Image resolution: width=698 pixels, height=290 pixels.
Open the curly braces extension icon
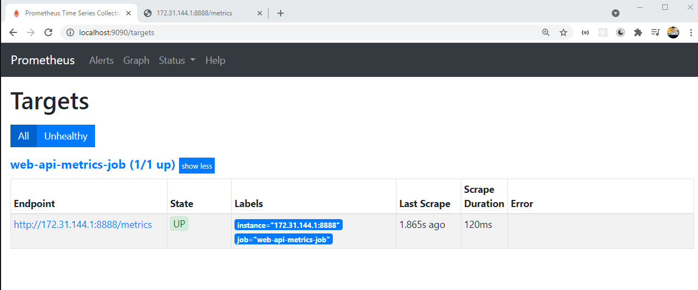click(585, 32)
